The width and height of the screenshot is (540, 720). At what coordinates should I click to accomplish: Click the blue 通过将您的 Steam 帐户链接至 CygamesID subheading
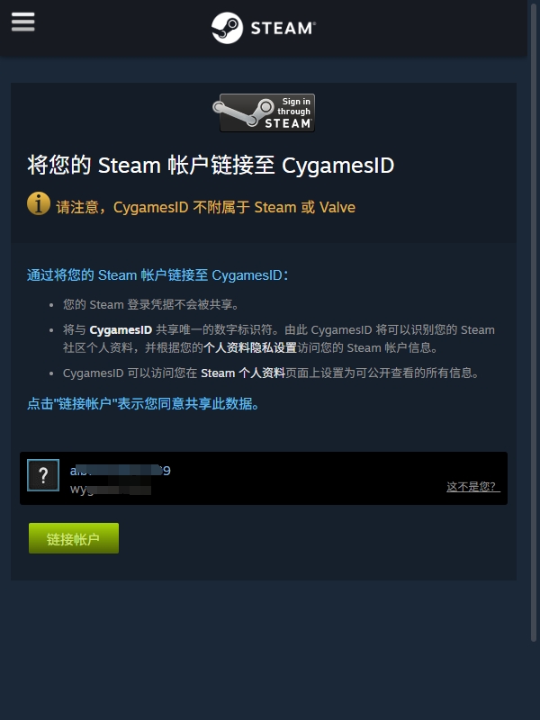[x=157, y=275]
